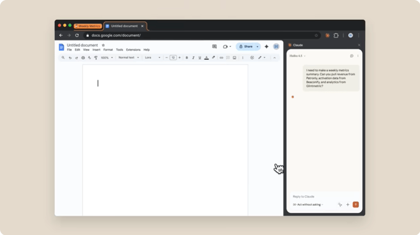
Task: Click the browser forward arrow
Action: coord(69,35)
